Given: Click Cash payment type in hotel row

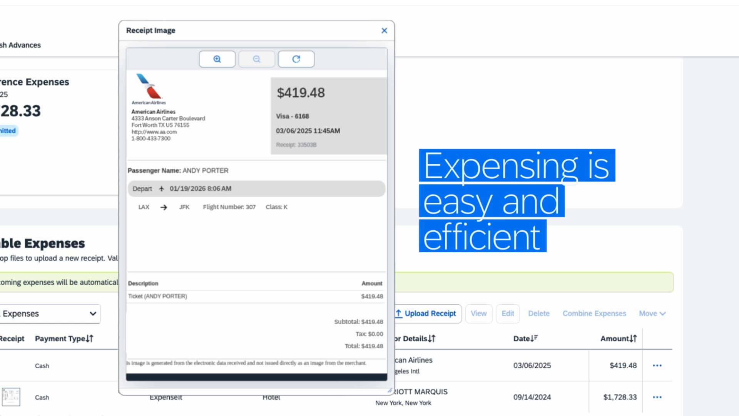Looking at the screenshot, I should (42, 398).
